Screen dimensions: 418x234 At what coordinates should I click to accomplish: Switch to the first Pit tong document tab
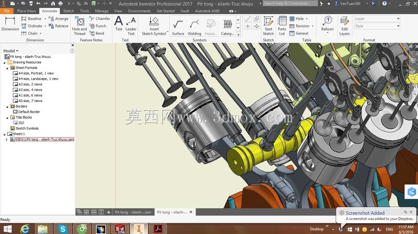click(x=133, y=212)
